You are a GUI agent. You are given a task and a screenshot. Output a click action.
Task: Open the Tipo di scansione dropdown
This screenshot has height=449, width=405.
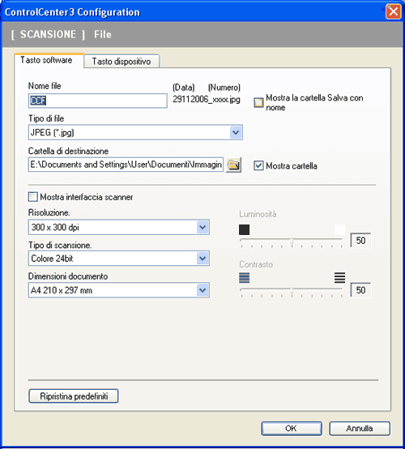point(202,259)
